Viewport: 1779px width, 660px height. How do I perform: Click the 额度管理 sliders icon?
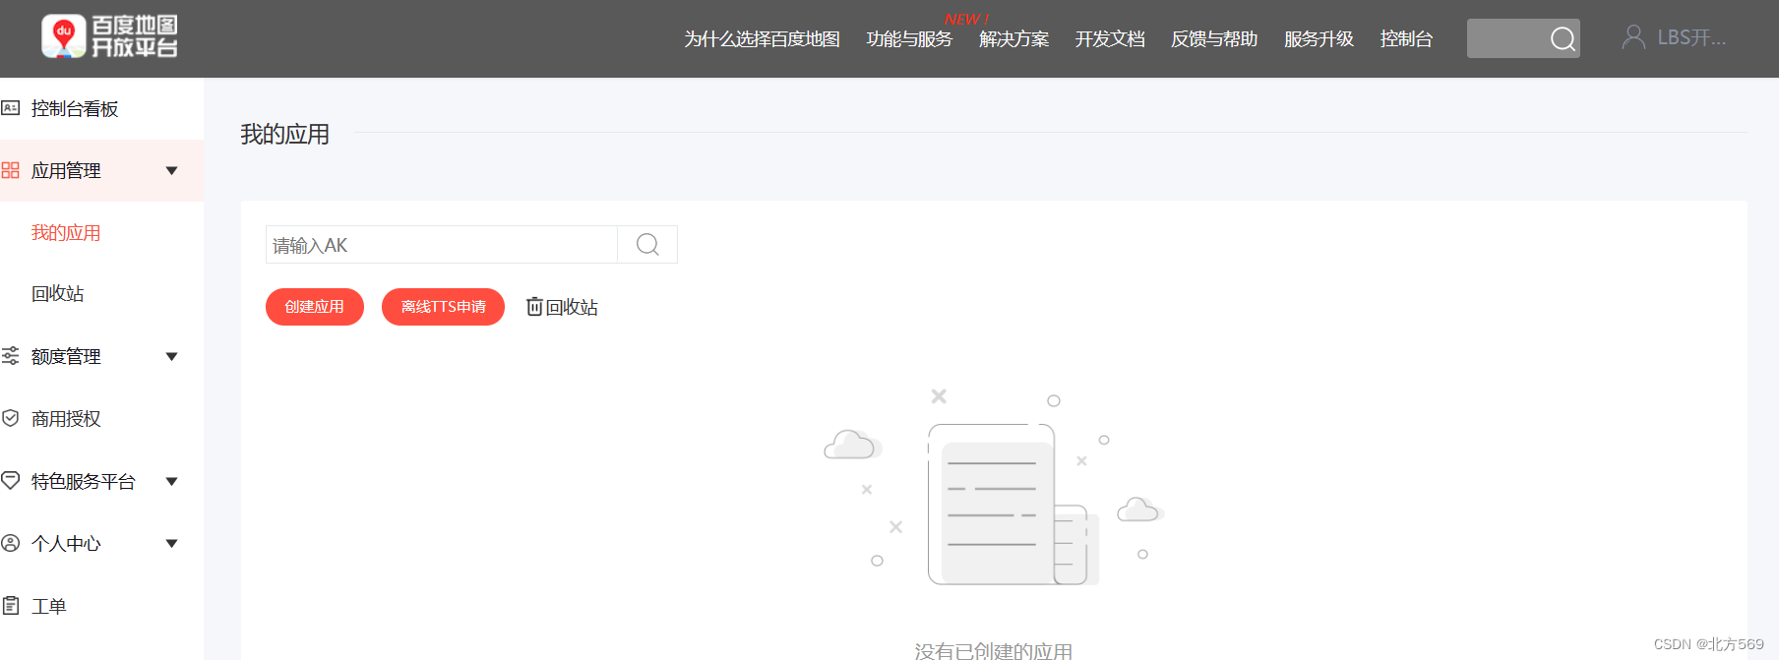(x=11, y=356)
